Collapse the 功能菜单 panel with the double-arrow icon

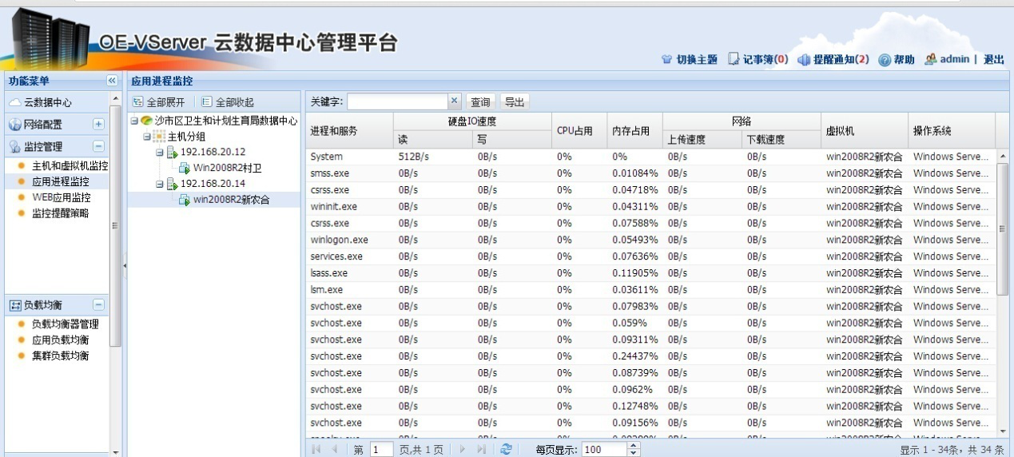[x=112, y=81]
